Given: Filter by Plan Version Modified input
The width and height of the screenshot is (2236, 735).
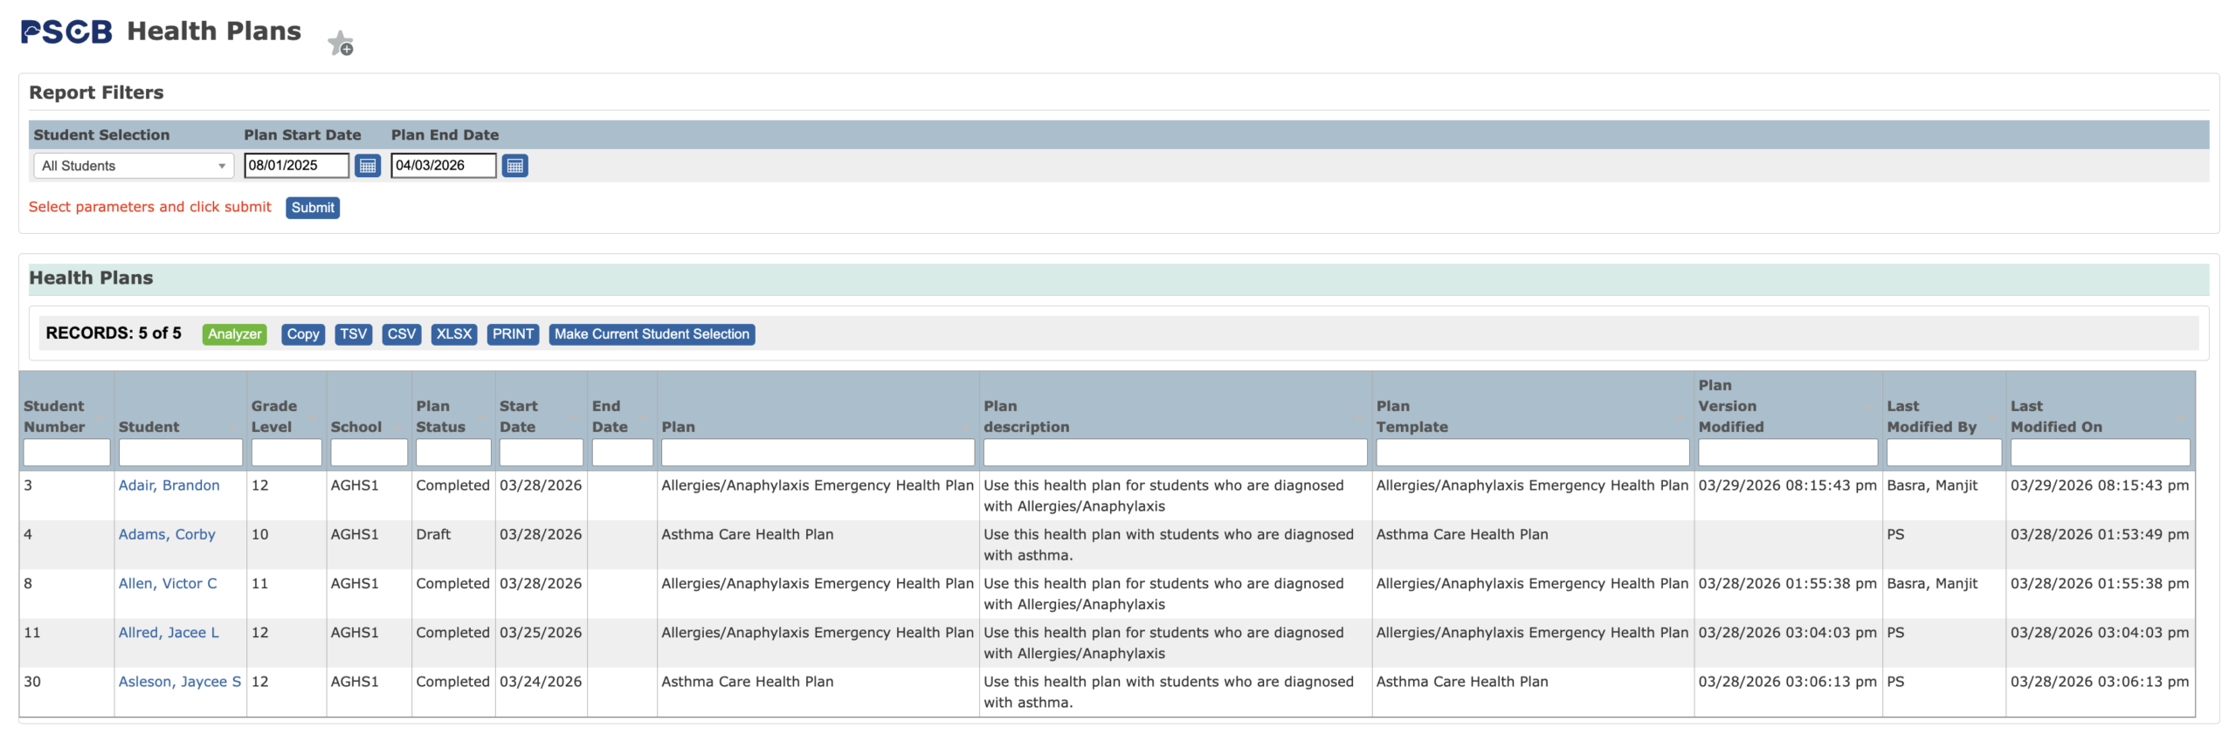Looking at the screenshot, I should [x=1788, y=452].
